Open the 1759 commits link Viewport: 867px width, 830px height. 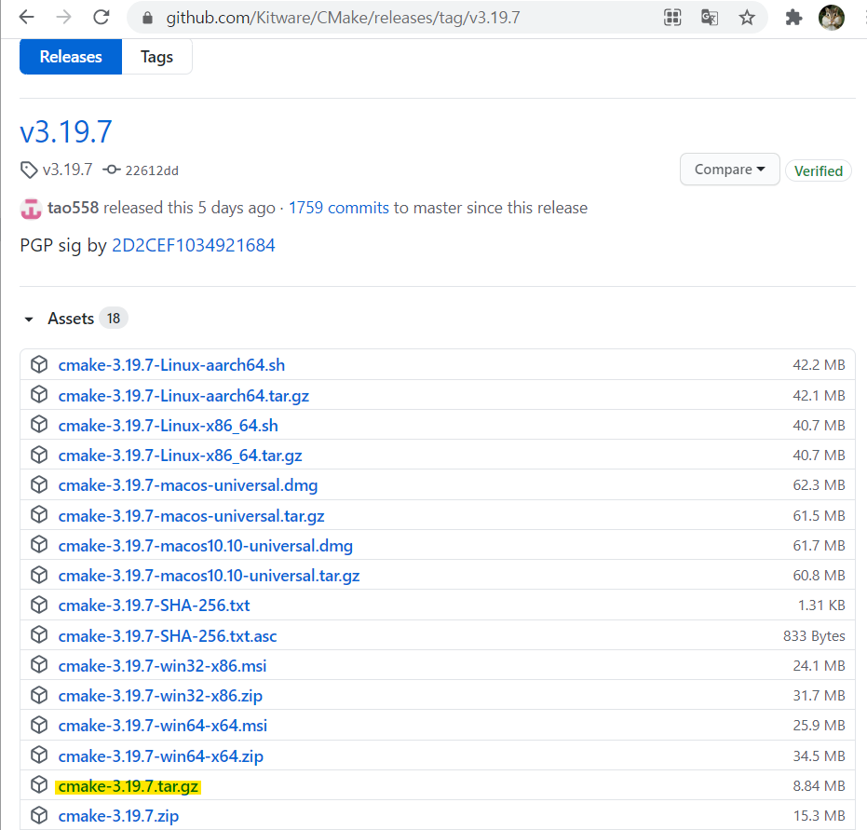click(x=339, y=208)
